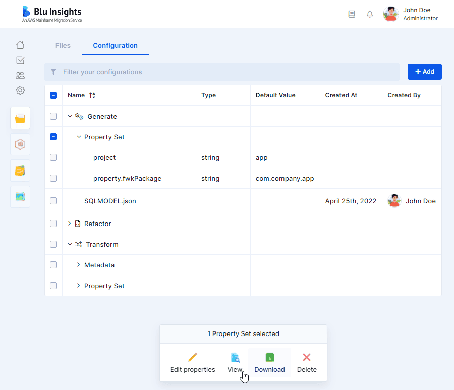Viewport: 454px width, 390px height.
Task: Click the Created By column header
Action: (404, 95)
